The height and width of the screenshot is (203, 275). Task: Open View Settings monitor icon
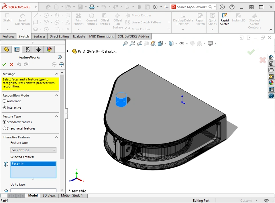(x=210, y=43)
